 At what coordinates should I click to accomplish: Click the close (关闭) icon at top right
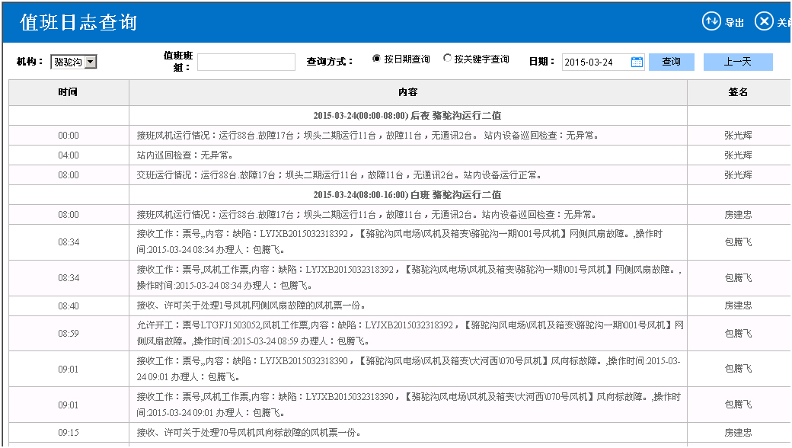tap(764, 21)
